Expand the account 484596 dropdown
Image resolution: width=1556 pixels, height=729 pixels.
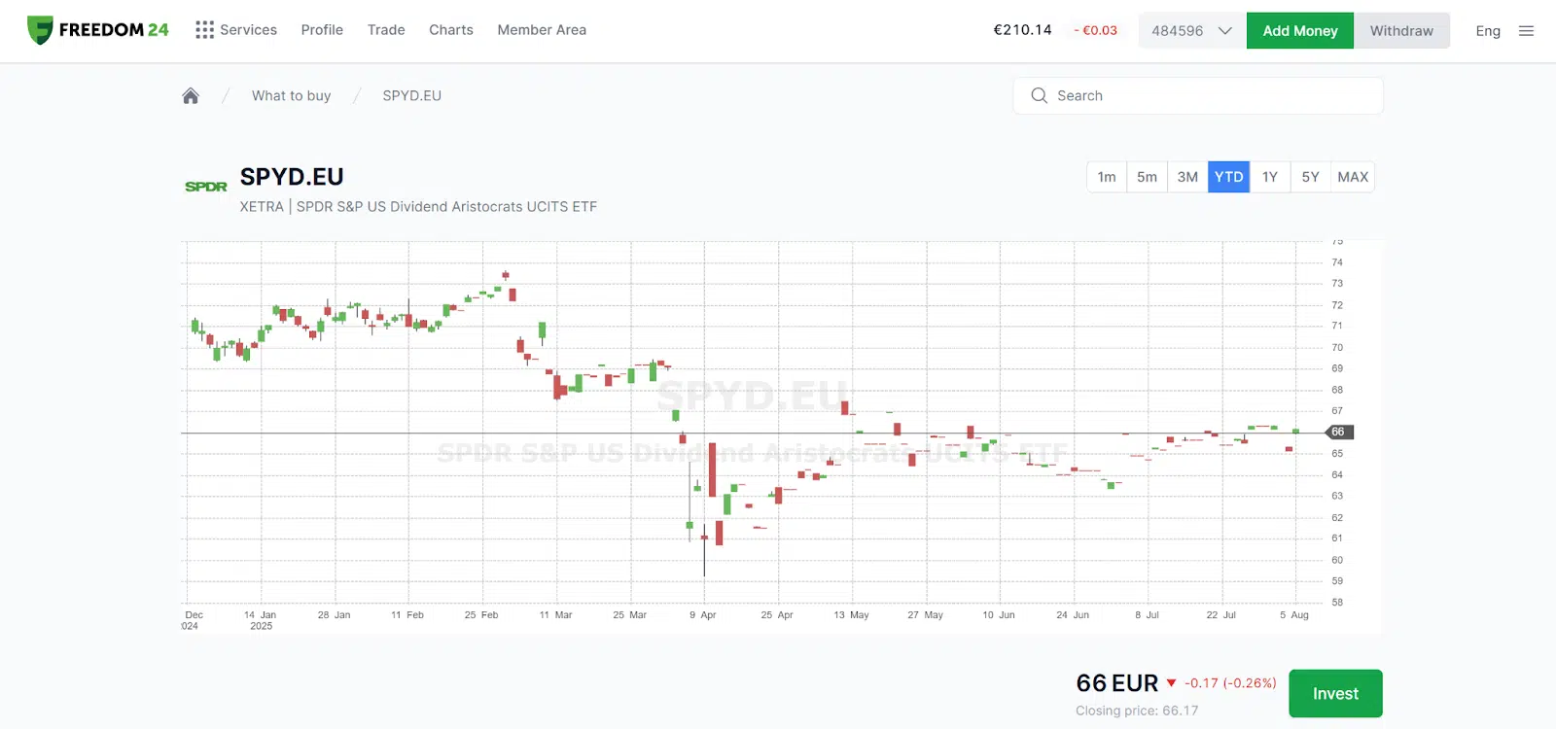[x=1192, y=31]
